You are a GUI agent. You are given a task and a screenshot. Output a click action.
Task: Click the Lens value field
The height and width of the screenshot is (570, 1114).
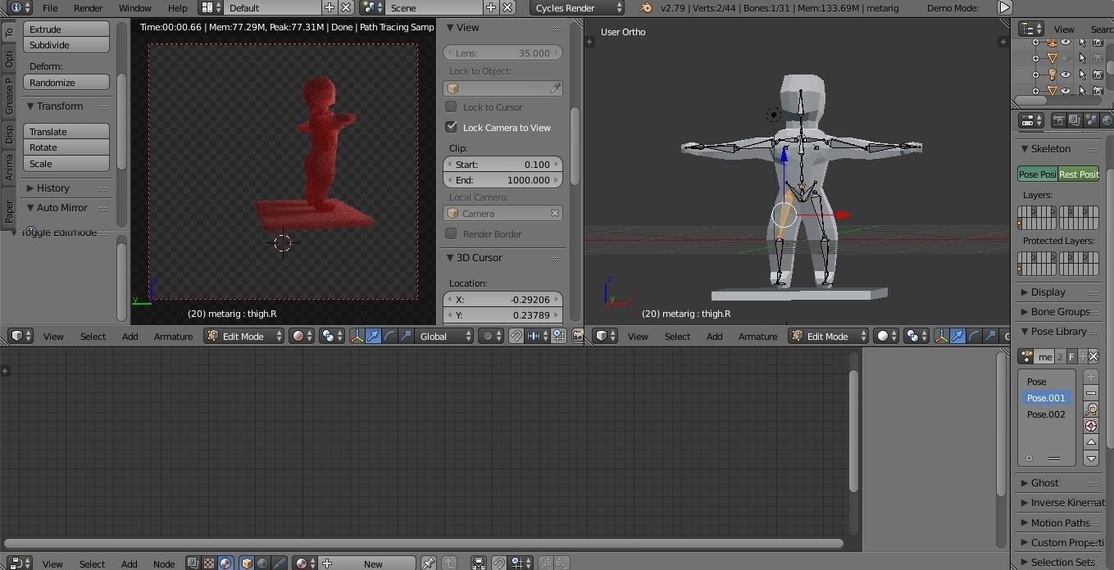(502, 52)
